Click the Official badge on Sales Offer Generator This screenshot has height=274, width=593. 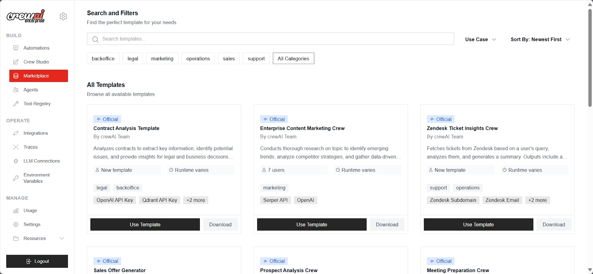(x=107, y=261)
